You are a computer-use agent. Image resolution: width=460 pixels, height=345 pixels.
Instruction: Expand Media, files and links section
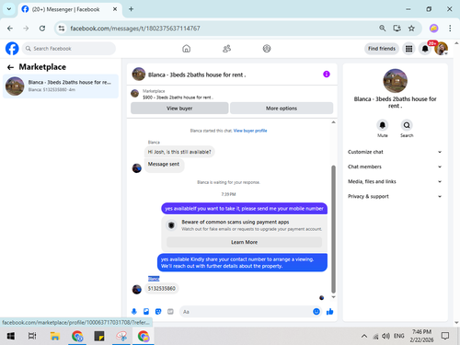click(x=395, y=181)
